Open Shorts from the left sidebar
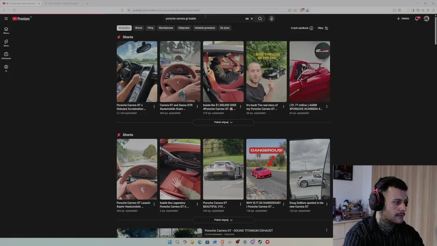The height and width of the screenshot is (246, 437). pyautogui.click(x=6, y=43)
